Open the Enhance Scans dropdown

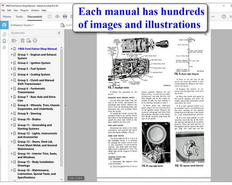[x=22, y=25]
